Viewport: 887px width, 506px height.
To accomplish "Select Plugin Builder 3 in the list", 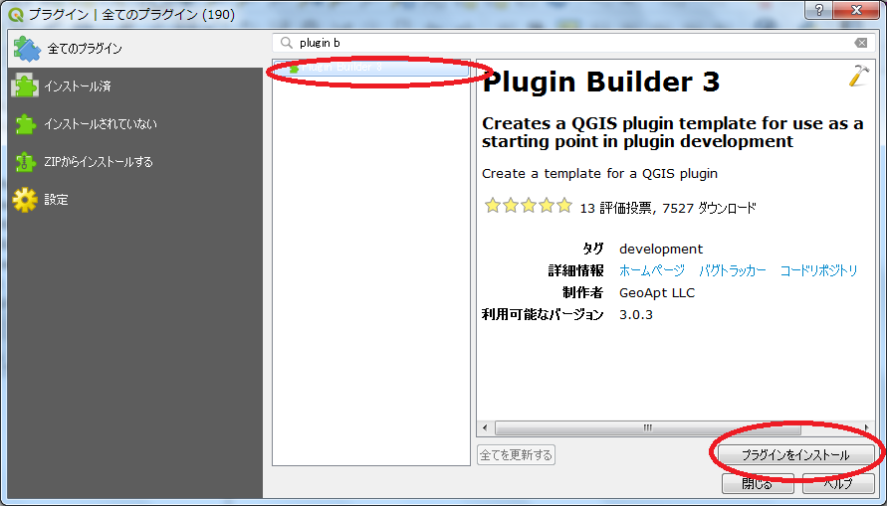I will (371, 68).
